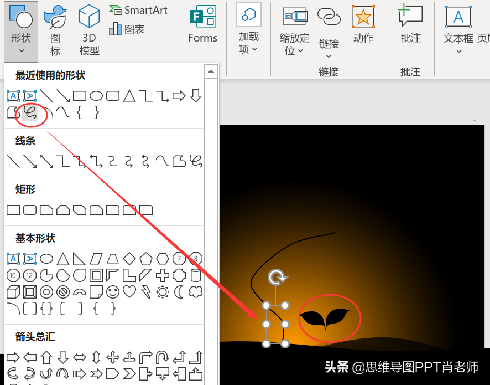This screenshot has height=385, width=490.
Task: Choose the U-turn arrow in 箭头总汇
Action: coord(163,357)
